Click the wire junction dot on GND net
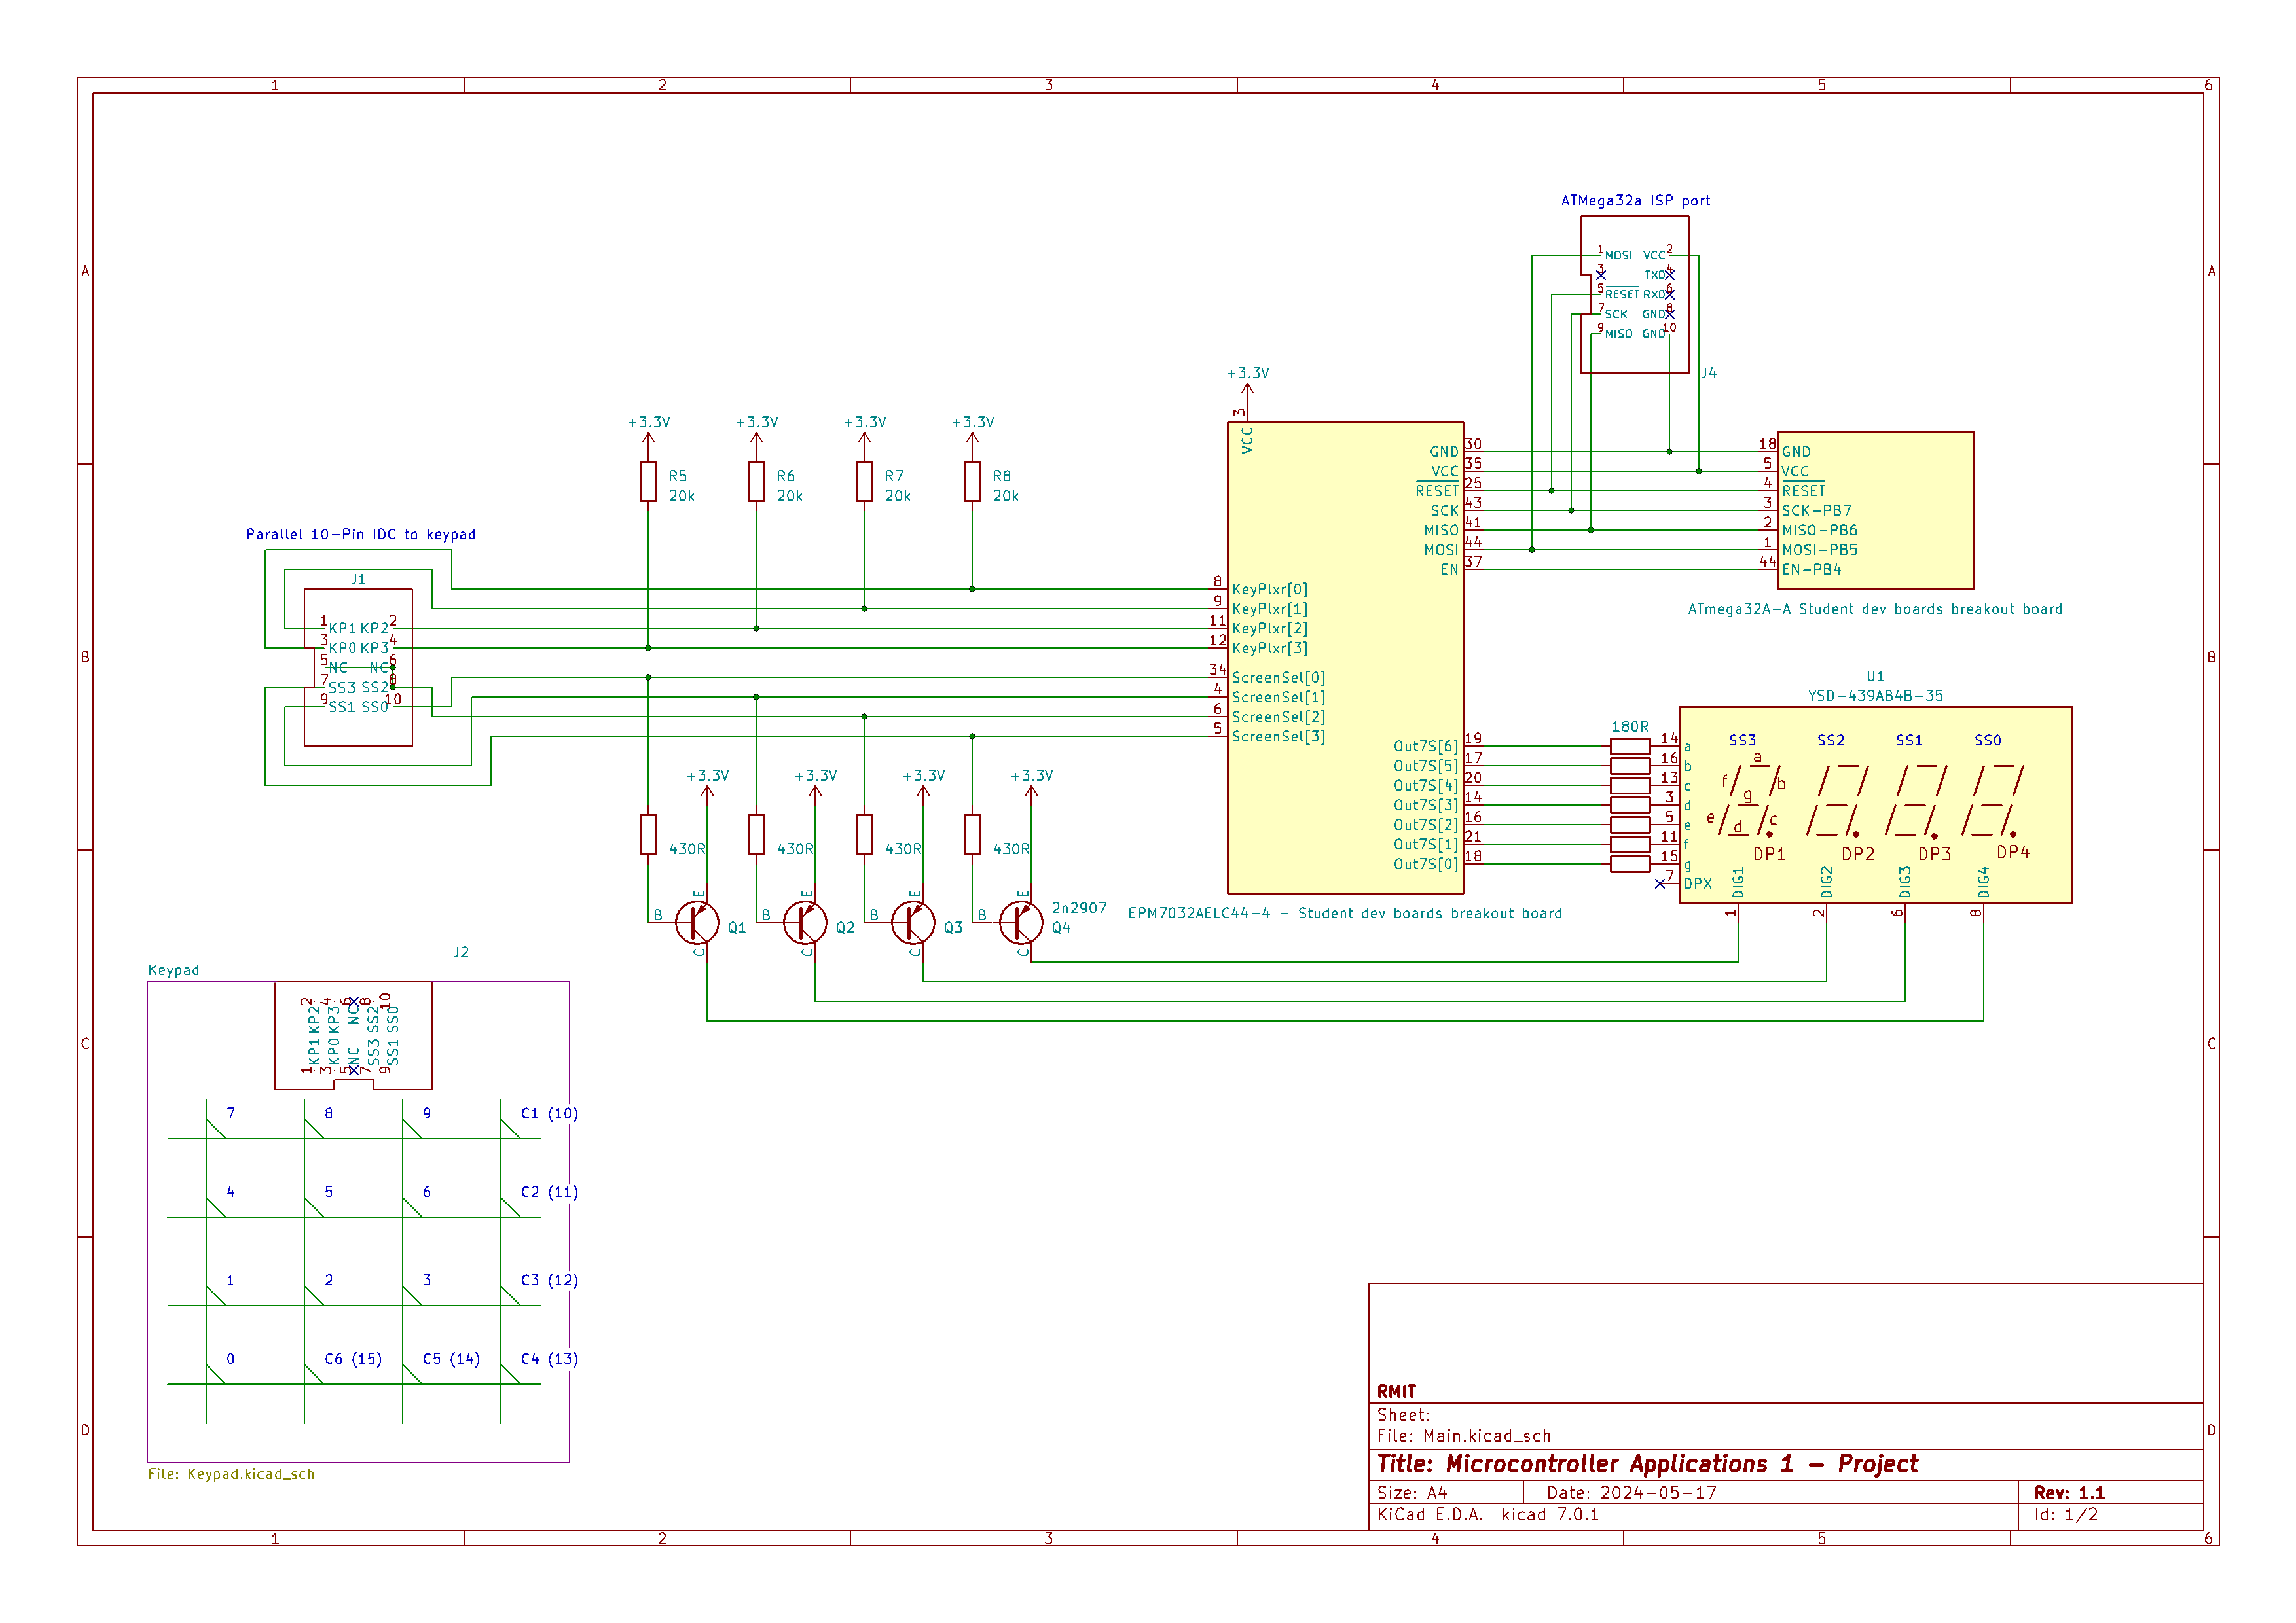Screen dimensions: 2296x1623 tap(1669, 452)
